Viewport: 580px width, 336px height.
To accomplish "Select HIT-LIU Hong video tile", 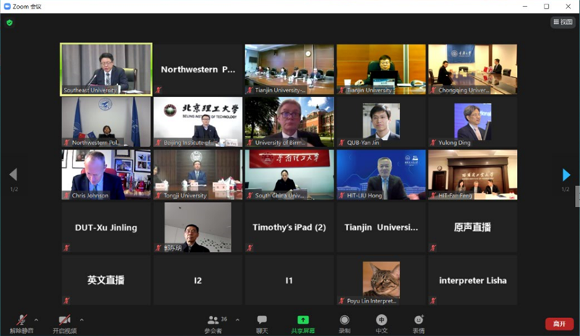I will coord(381,175).
